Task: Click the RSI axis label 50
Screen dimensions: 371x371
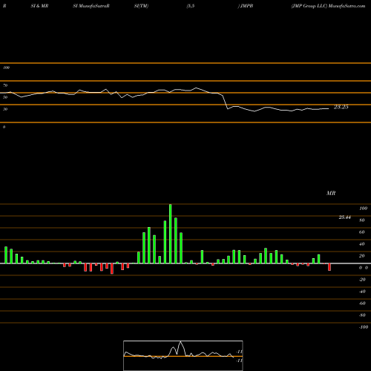Action: coord(5,97)
